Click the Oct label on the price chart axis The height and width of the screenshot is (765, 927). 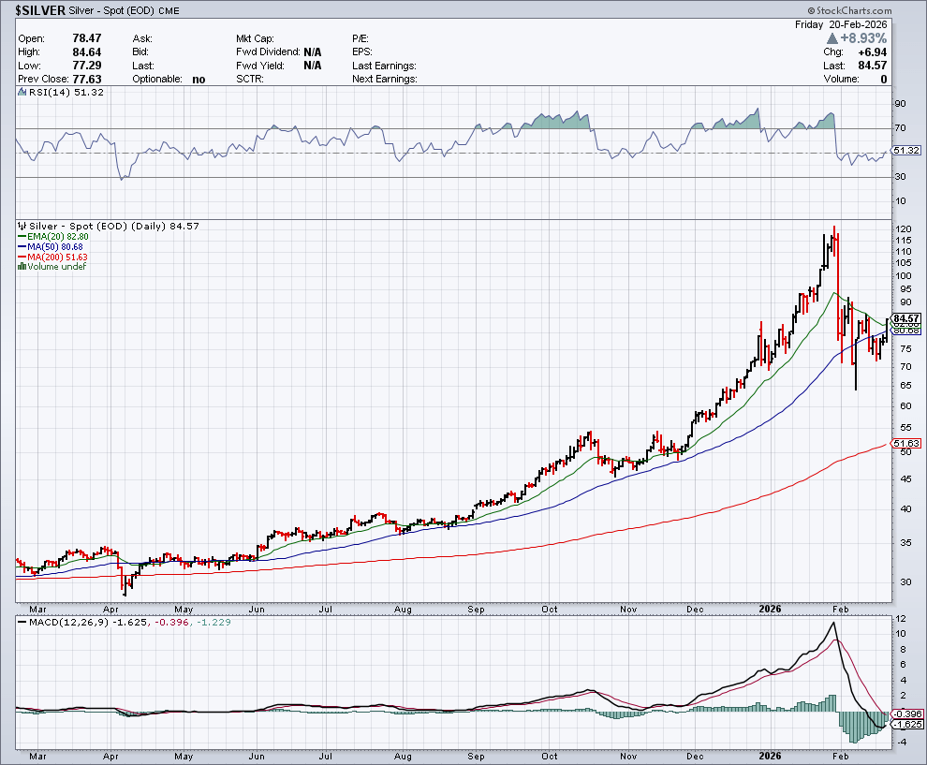click(550, 609)
